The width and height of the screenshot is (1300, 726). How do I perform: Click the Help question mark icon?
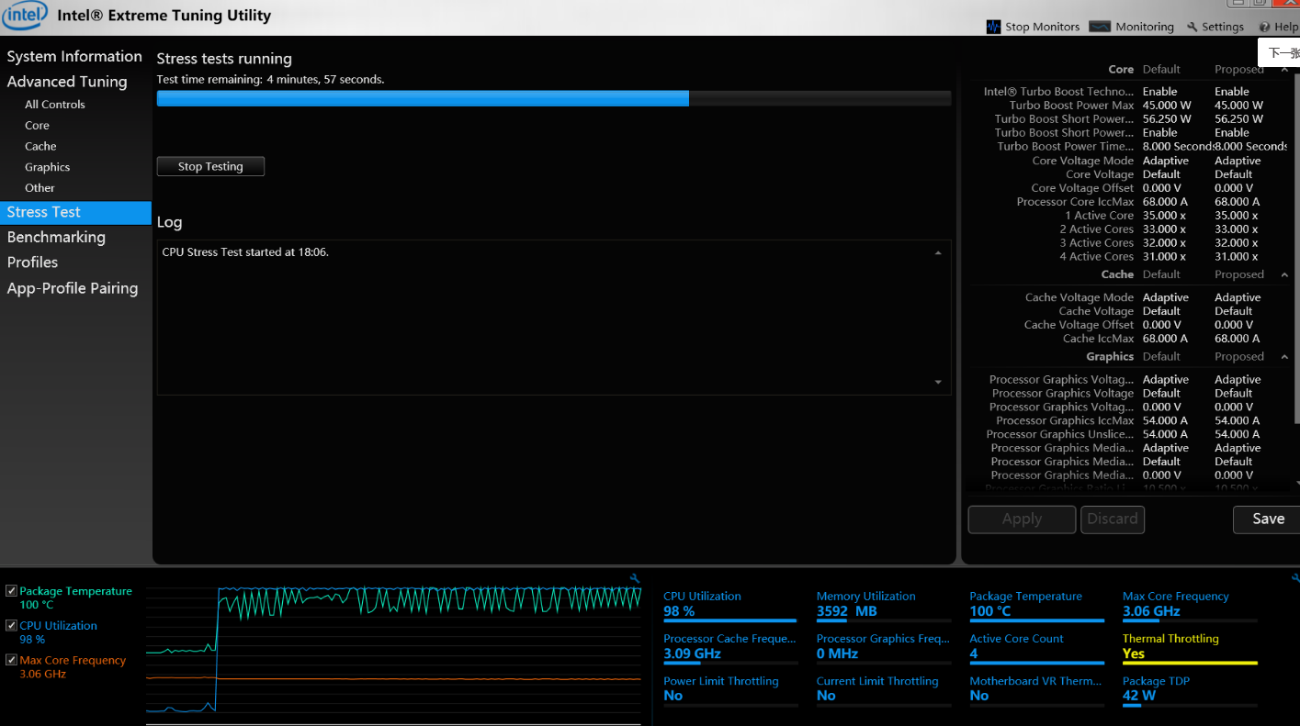point(1265,28)
